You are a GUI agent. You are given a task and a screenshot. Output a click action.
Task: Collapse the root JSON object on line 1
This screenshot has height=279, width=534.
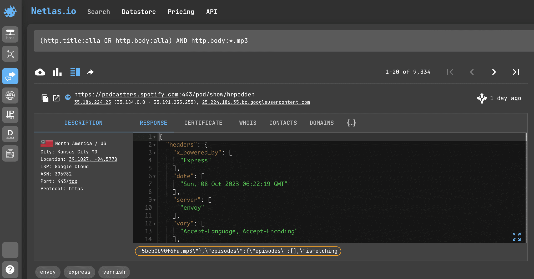154,137
